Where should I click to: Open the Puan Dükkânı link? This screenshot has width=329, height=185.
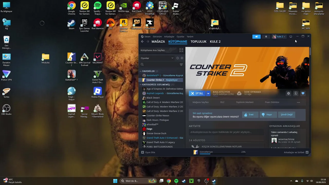tap(272, 102)
